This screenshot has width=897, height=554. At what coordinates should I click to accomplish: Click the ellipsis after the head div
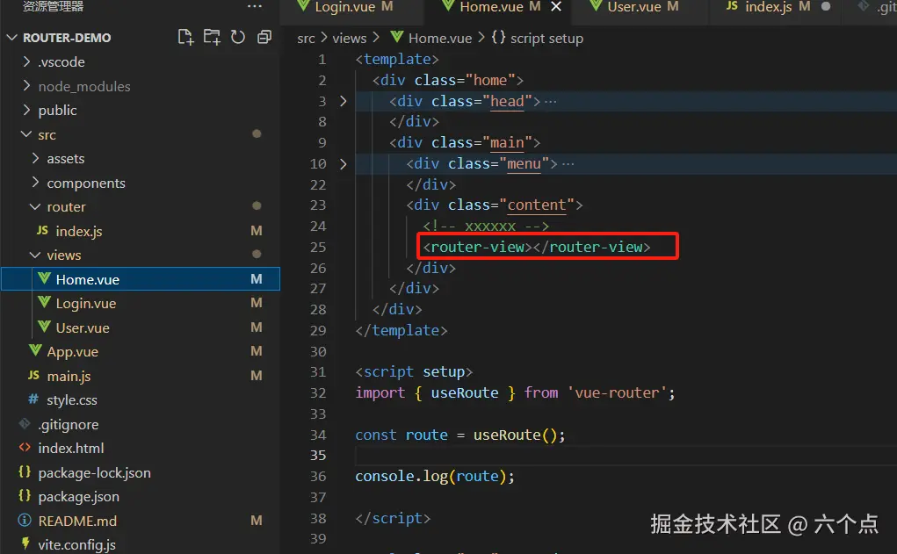pos(550,102)
